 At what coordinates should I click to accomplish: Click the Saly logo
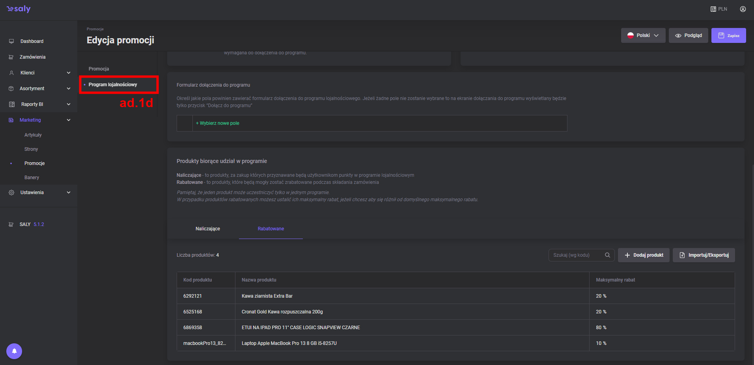tap(19, 9)
